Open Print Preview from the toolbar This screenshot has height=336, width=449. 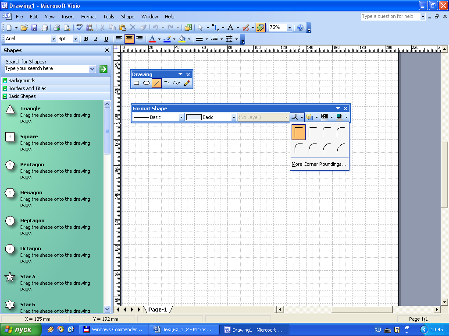67,28
